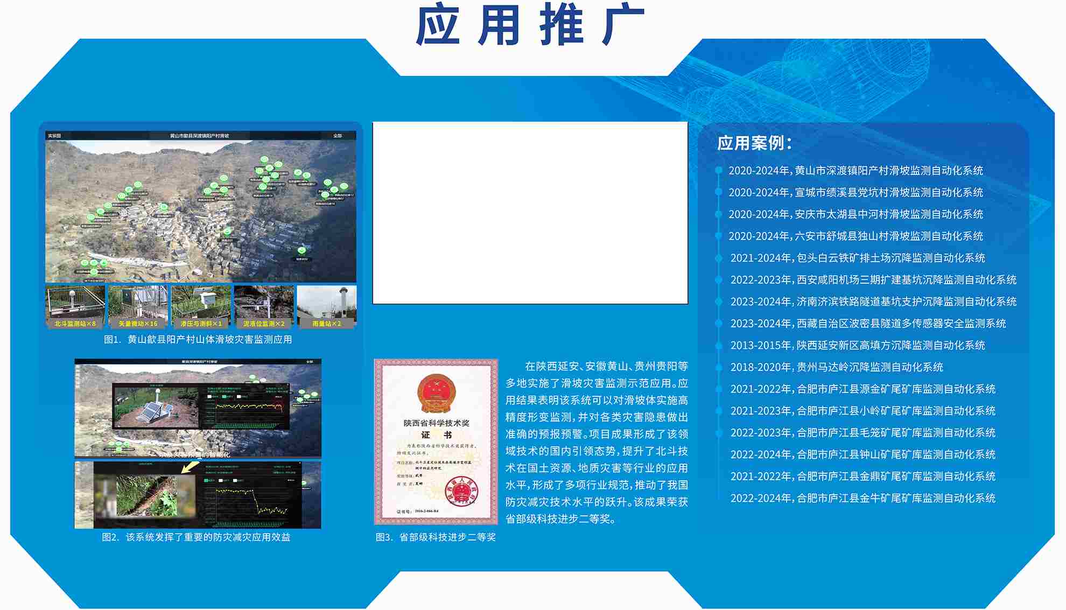Screen dimensions: 1066x610
Task: Click the yellow arrow in Figure 2
Action: pos(190,467)
